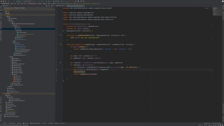Select Scratches and Consoles node
Screen dimensions: 224x126
[x=12, y=116]
